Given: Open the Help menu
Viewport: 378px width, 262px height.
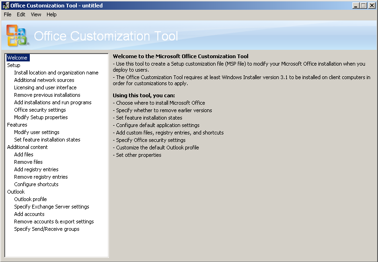Looking at the screenshot, I should click(52, 14).
